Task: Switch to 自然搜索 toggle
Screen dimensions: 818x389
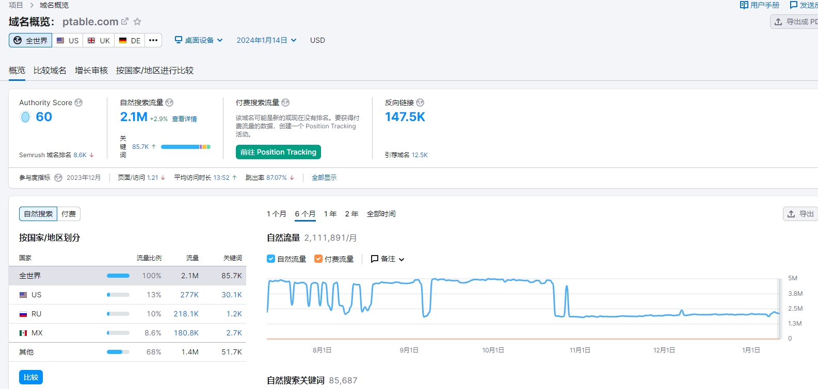Action: [x=38, y=214]
